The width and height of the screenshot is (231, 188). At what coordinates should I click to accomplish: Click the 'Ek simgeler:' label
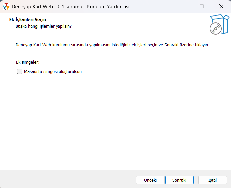pyautogui.click(x=28, y=62)
